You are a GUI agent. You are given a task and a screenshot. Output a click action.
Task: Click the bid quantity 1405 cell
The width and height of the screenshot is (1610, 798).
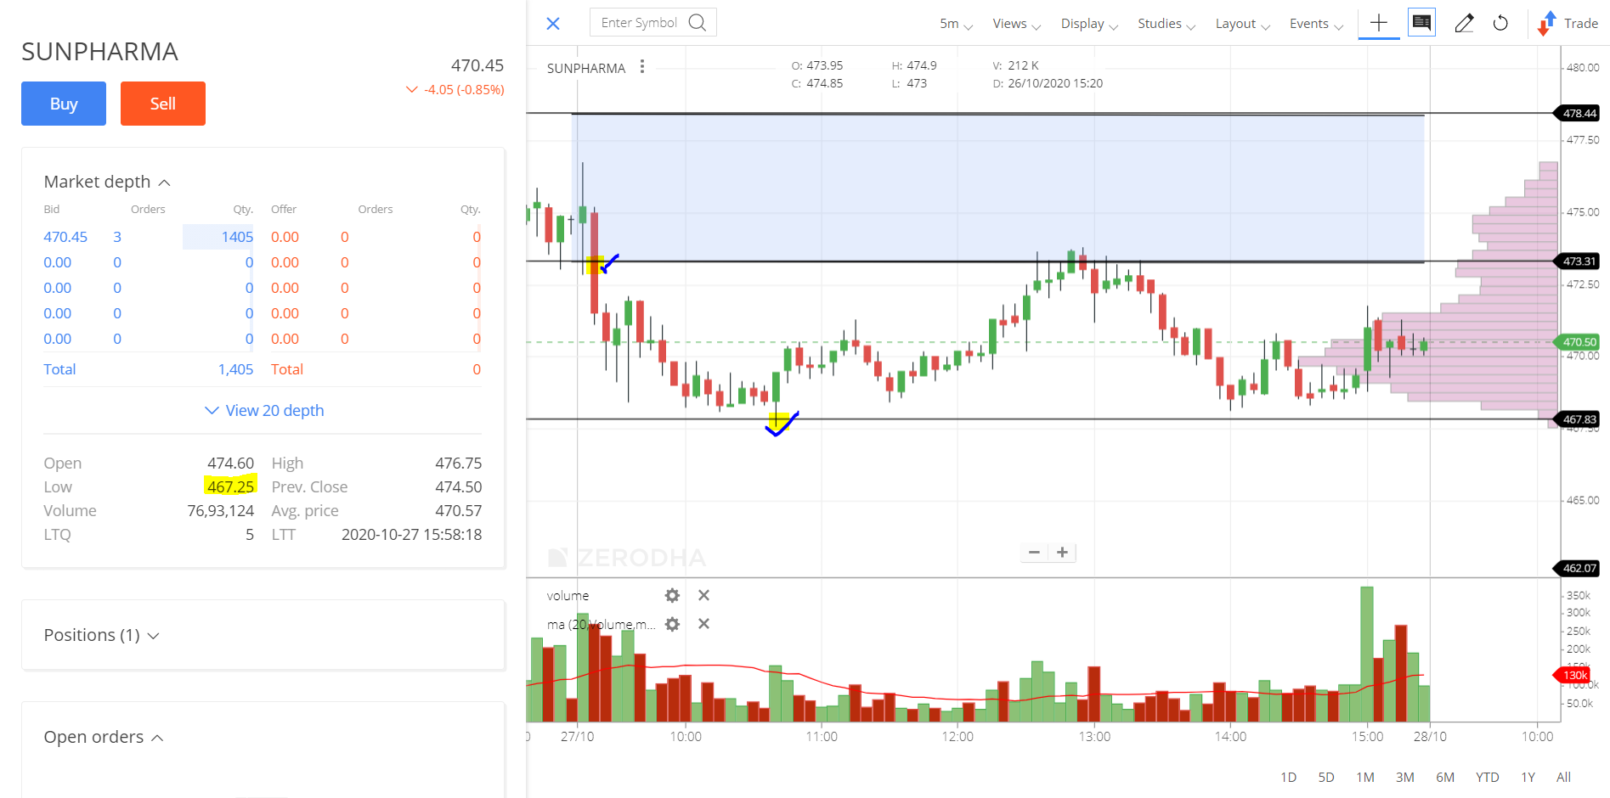pyautogui.click(x=218, y=237)
